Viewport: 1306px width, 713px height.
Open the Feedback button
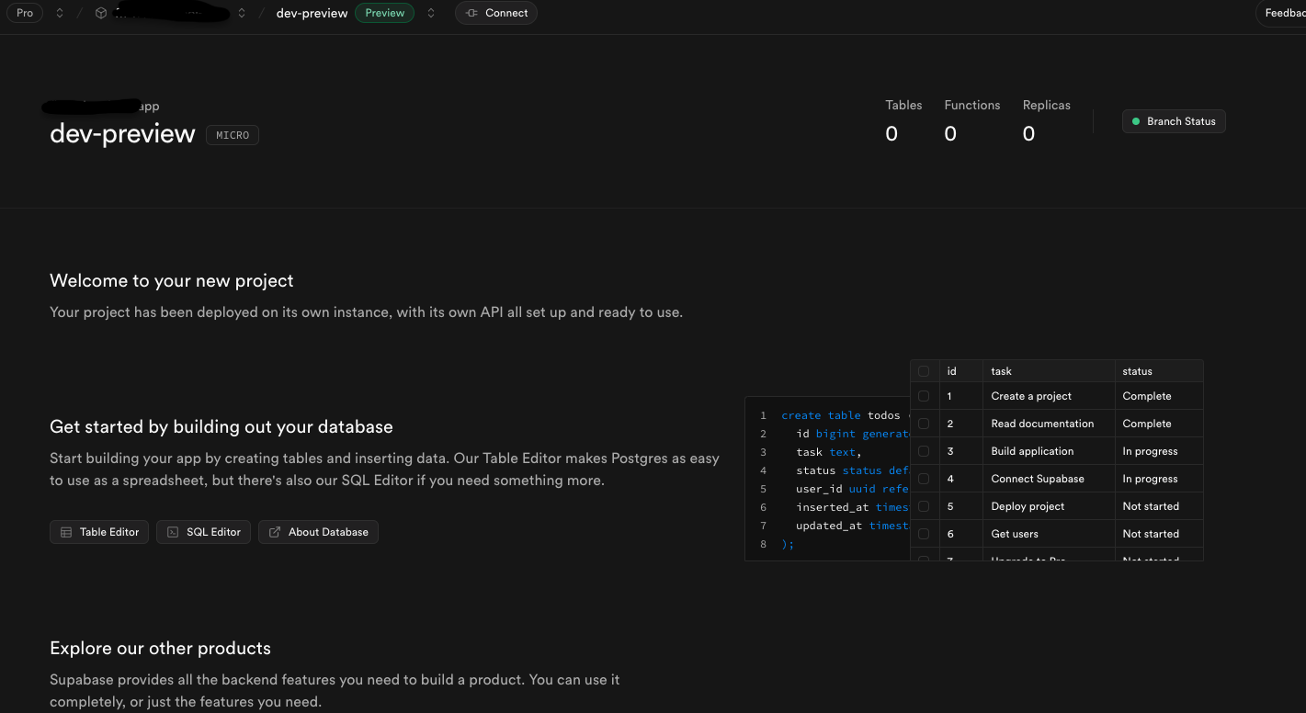(1282, 13)
